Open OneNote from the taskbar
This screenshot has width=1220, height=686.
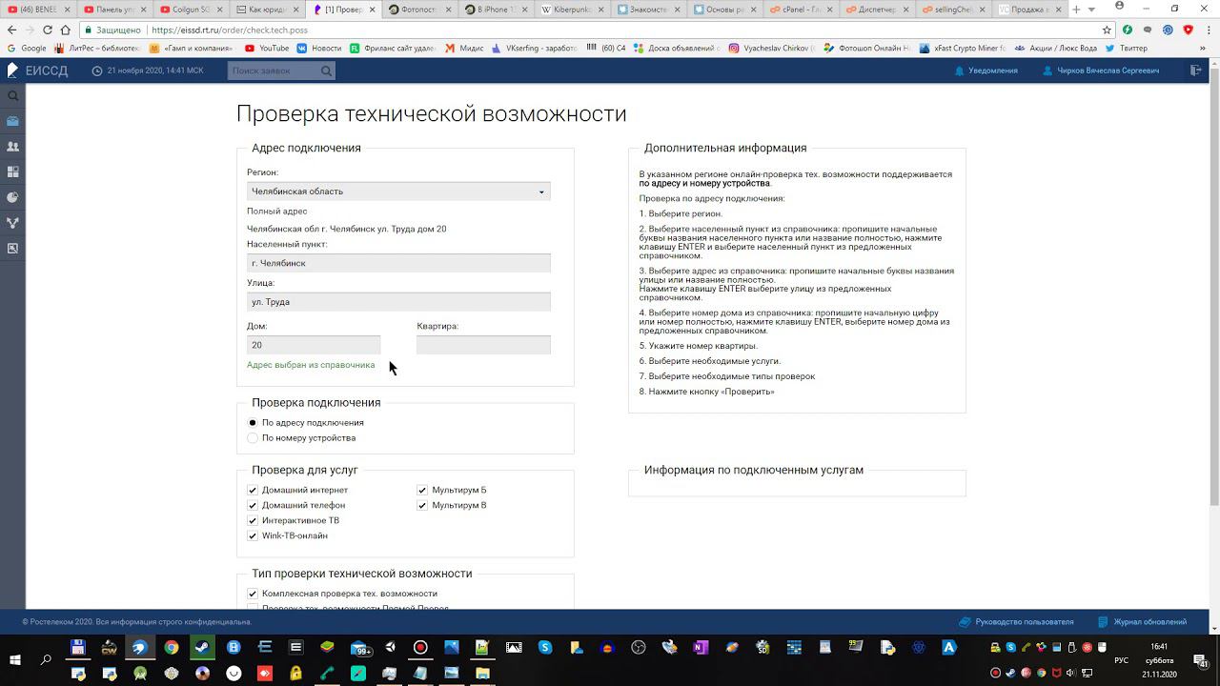701,647
